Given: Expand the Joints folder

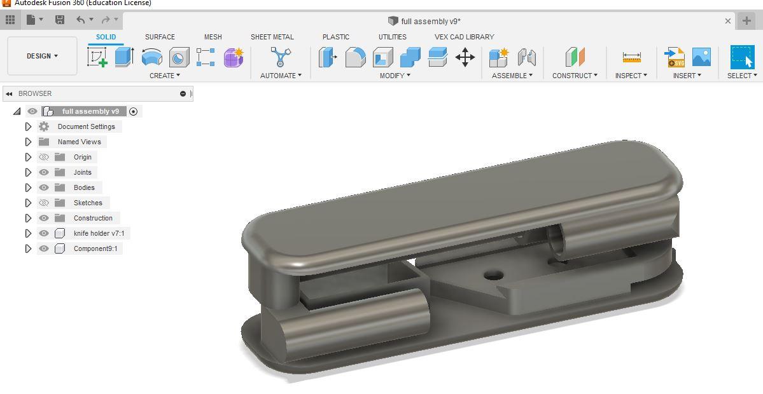Looking at the screenshot, I should coord(28,172).
